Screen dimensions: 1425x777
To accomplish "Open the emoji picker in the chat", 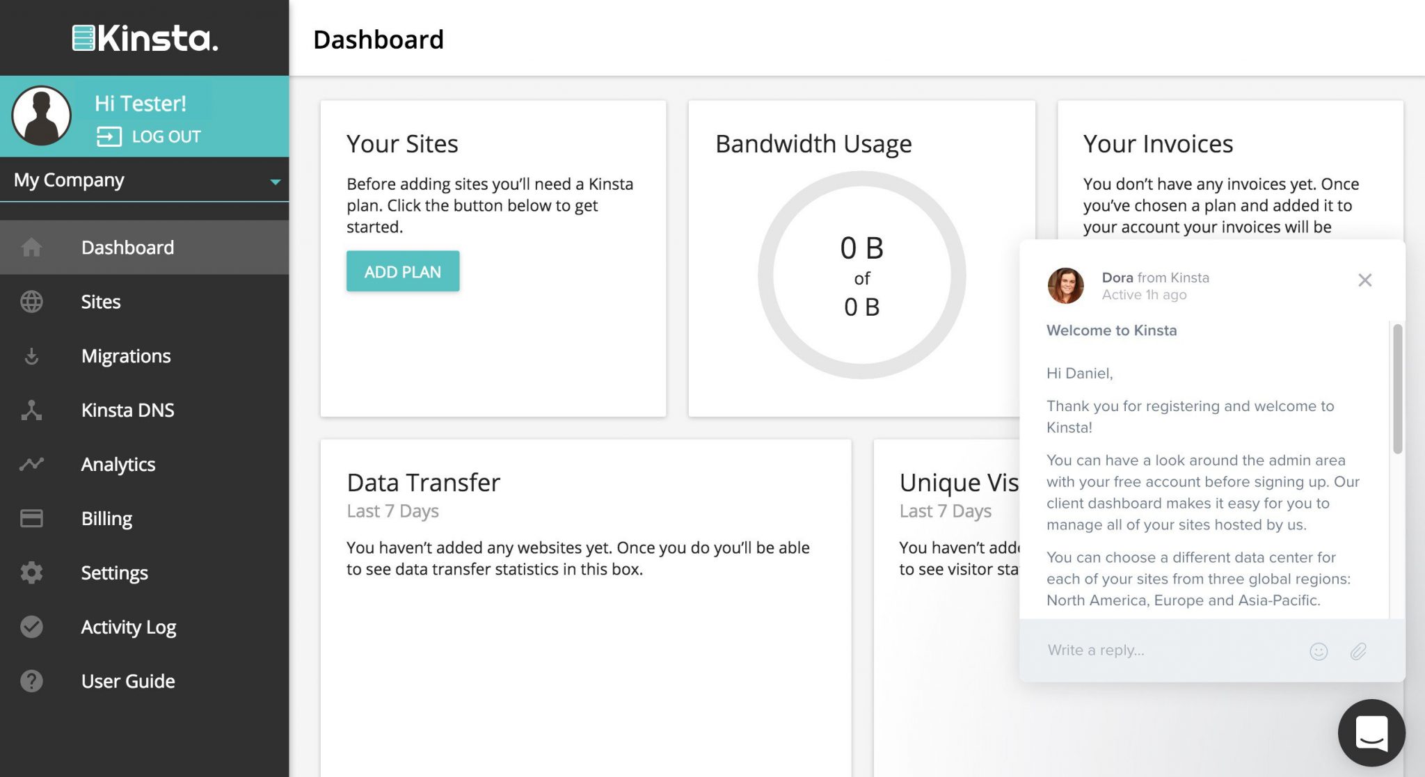I will click(1319, 651).
